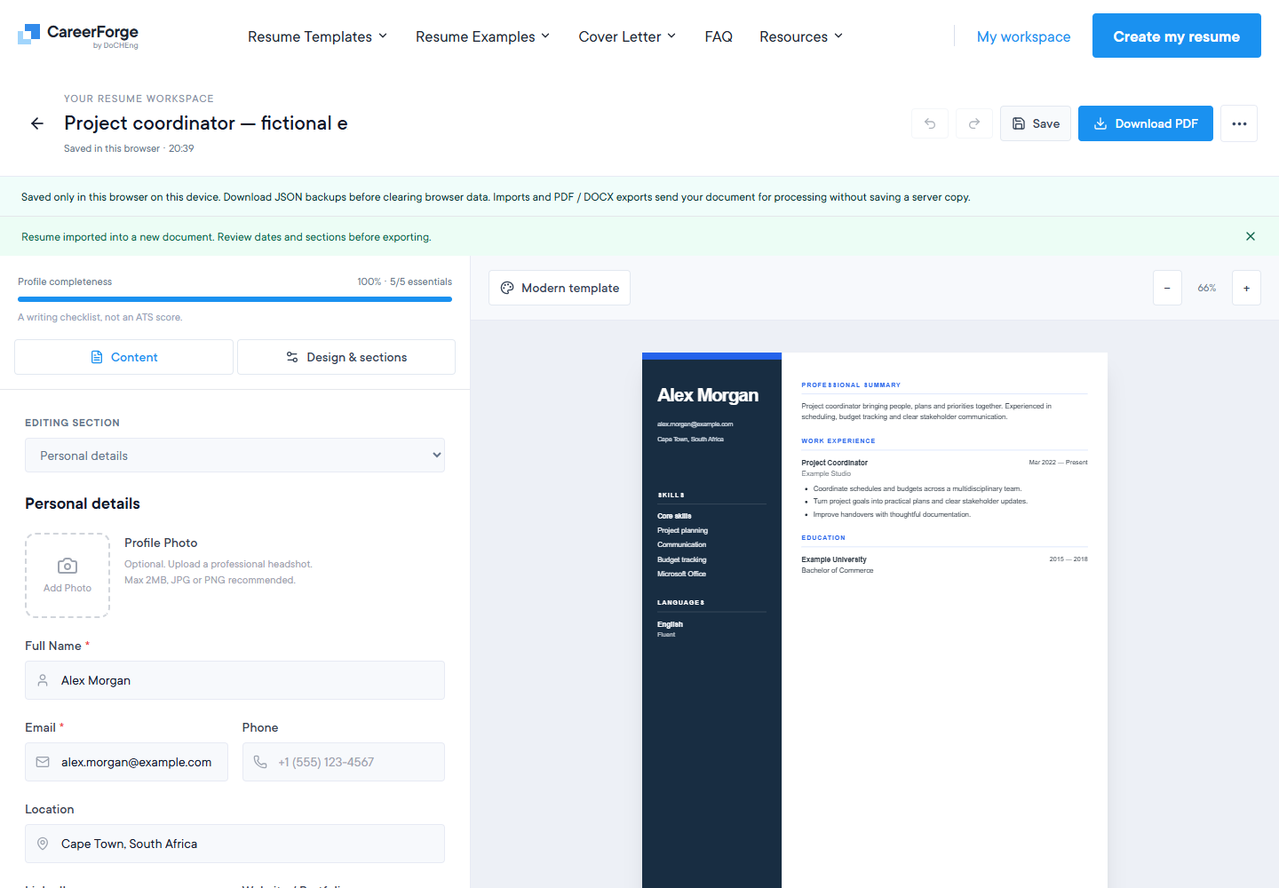Viewport: 1279px width, 888px height.
Task: Click the profile completeness progress bar
Action: 234,299
